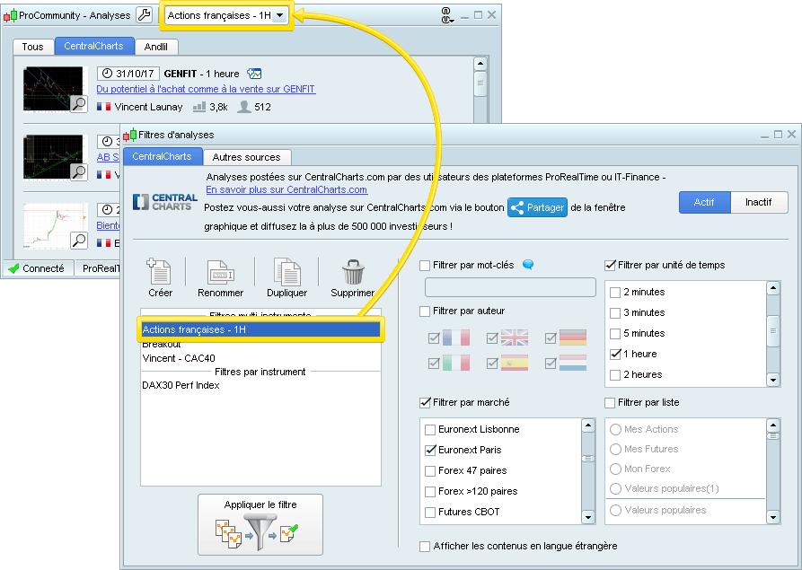Click the Renommer filter icon

[220, 272]
